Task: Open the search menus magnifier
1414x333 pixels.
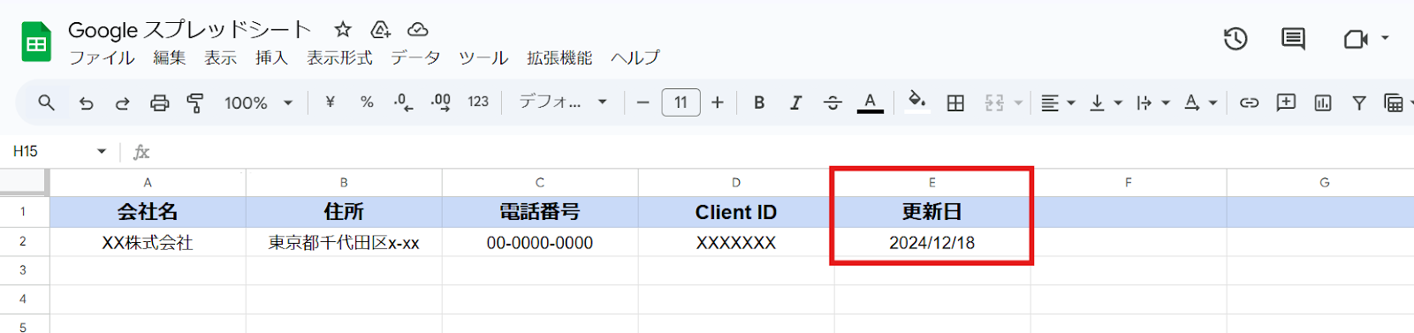Action: click(46, 102)
